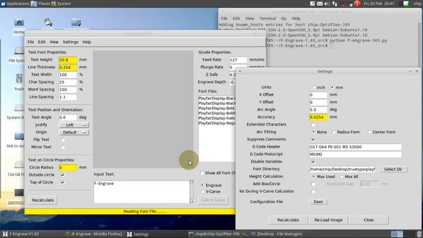423x238 pixels.
Task: Click the Circle Radius field
Action: 67,167
